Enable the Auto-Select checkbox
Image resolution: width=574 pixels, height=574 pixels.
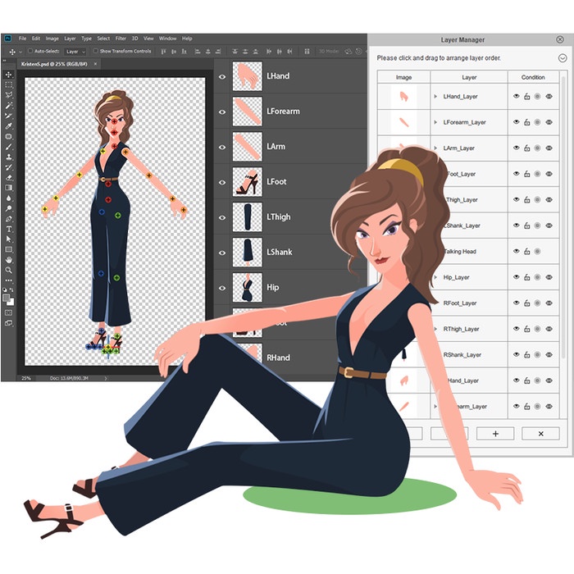31,51
